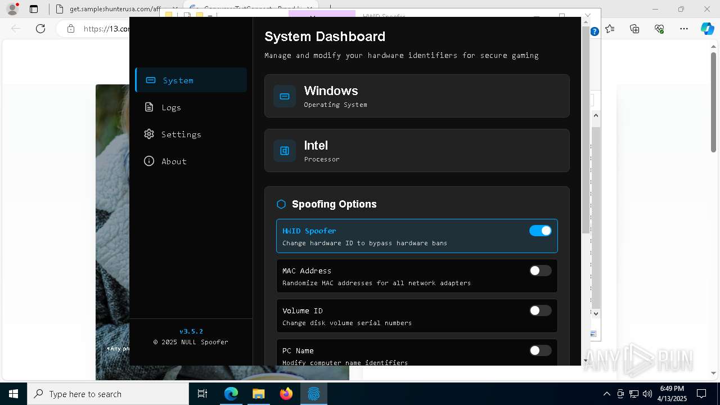The image size is (720, 405).
Task: Click 'Change hardware ID to bypass hardware bans' text
Action: pos(364,243)
